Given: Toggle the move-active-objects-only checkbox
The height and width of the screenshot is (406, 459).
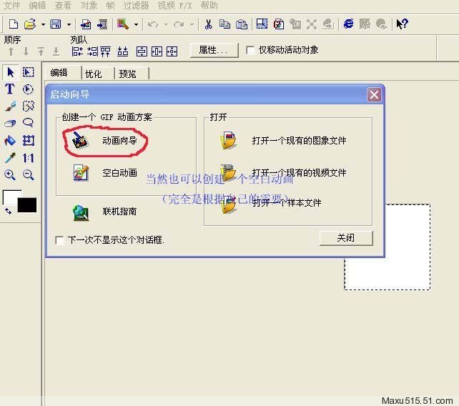Looking at the screenshot, I should [250, 50].
